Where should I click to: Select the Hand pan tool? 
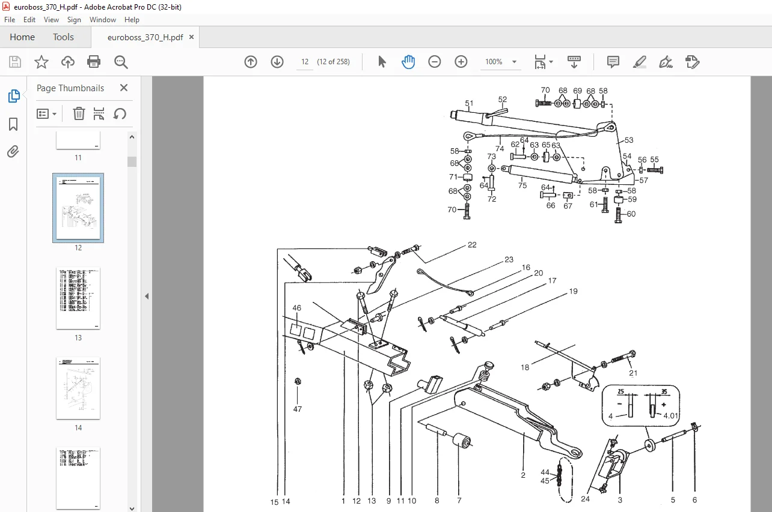408,62
